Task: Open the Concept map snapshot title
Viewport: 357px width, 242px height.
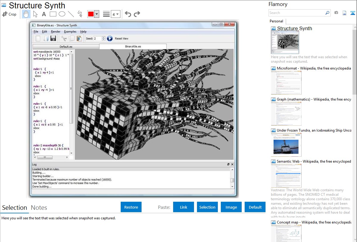Action: [314, 222]
